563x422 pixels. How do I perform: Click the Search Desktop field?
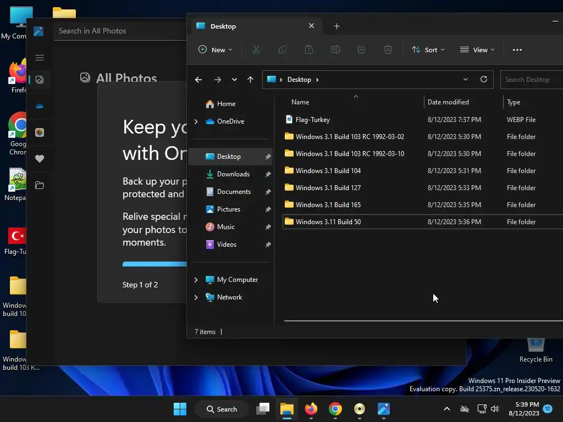532,80
